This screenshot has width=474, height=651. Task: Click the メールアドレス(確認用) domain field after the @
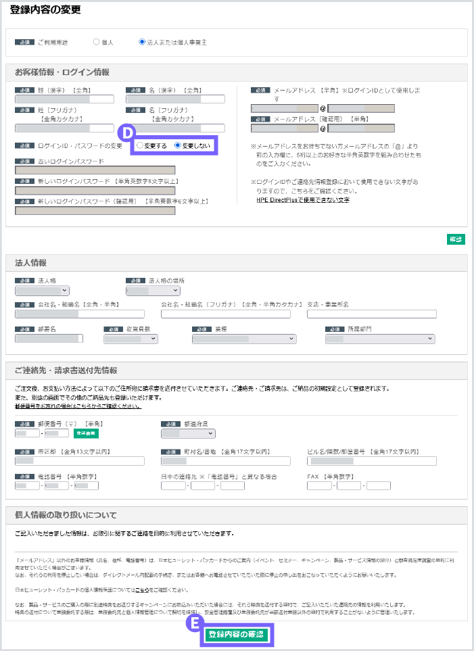pyautogui.click(x=361, y=128)
